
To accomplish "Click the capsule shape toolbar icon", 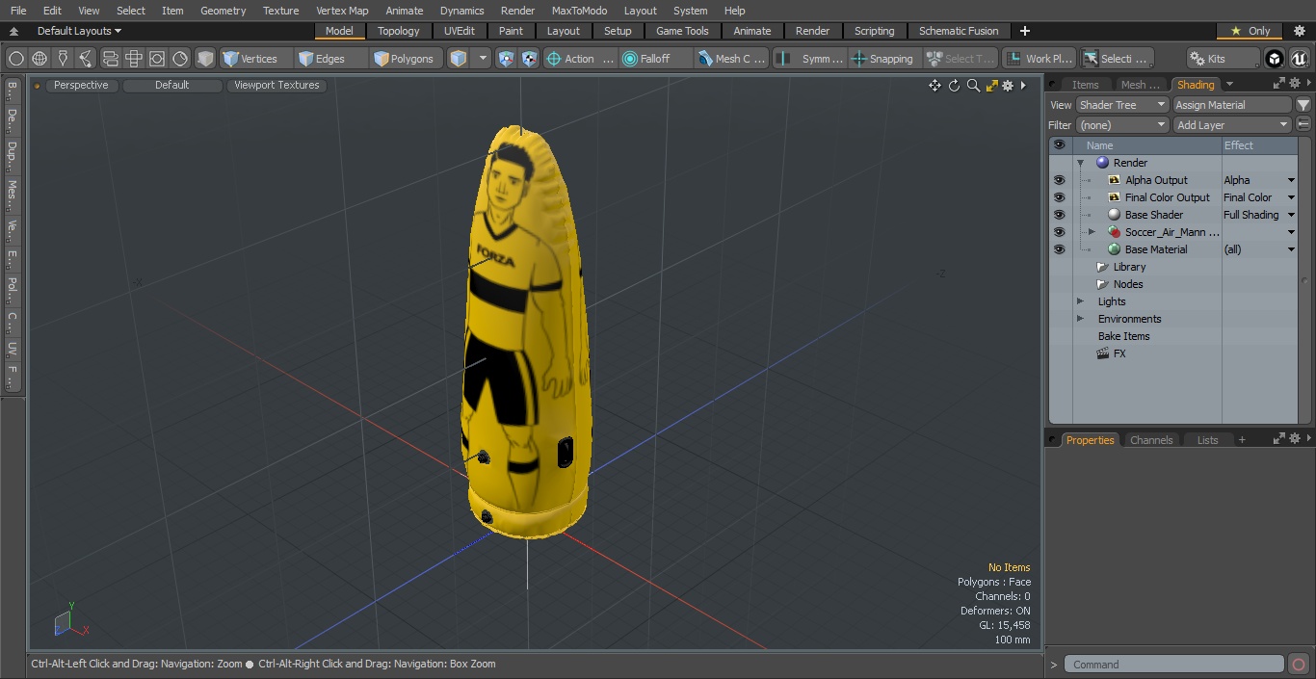I will click(110, 59).
